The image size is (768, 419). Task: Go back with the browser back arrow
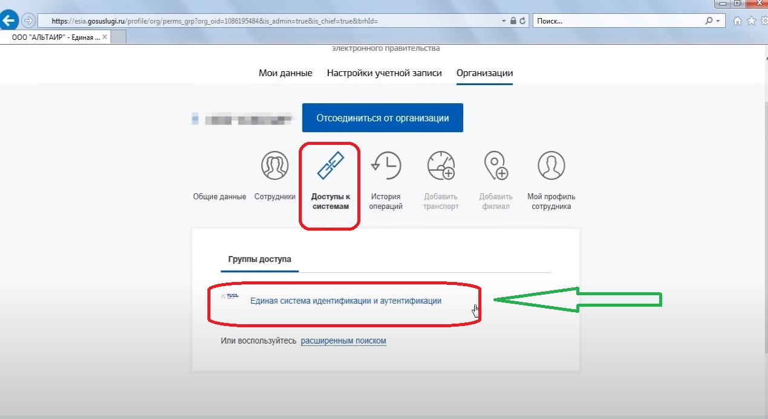click(9, 21)
